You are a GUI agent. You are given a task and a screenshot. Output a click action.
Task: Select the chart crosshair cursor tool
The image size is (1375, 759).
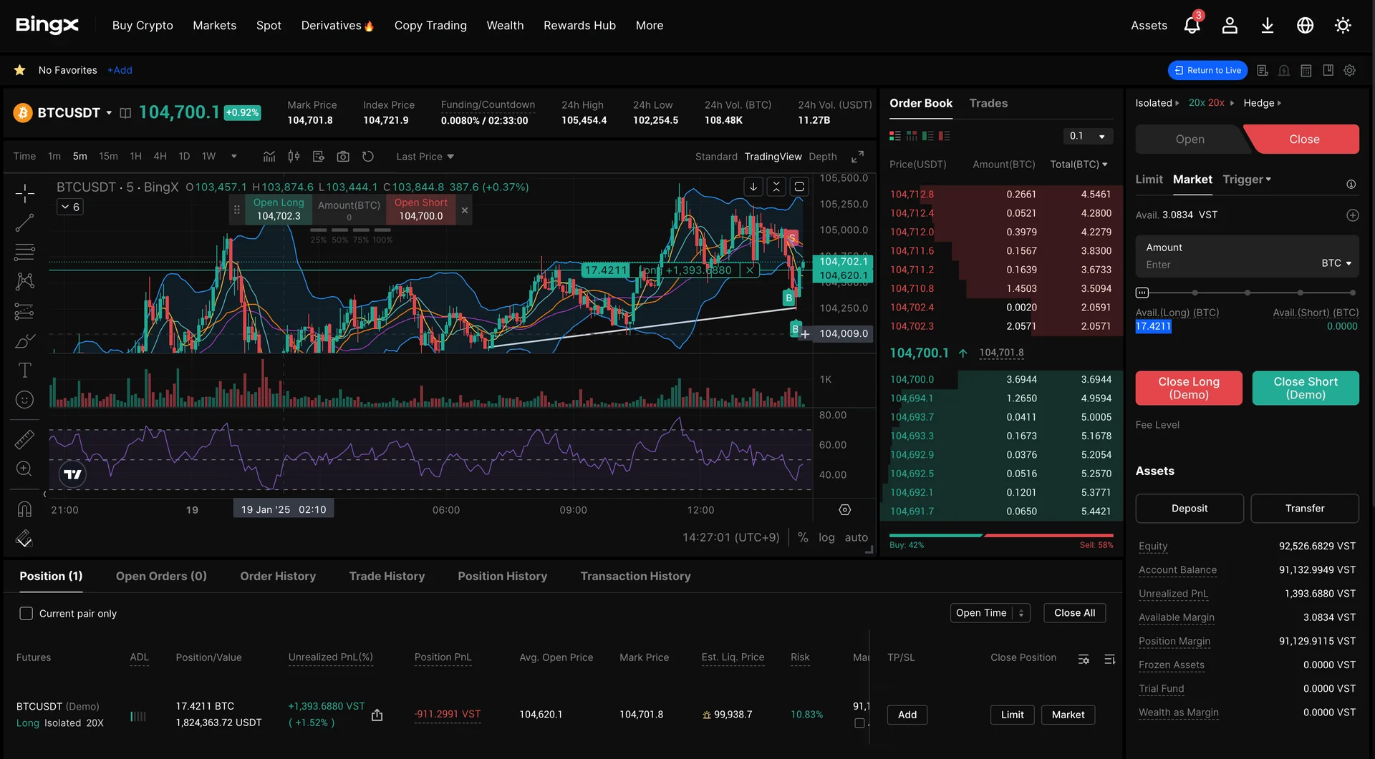(x=24, y=193)
